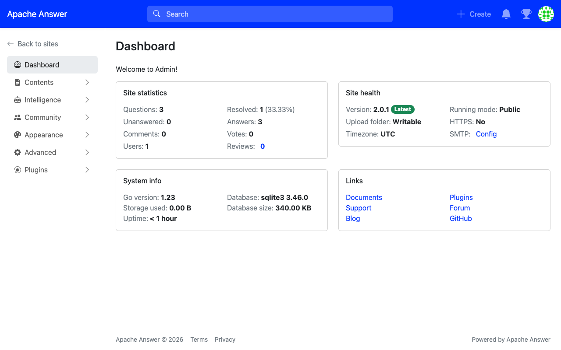Click the 'Site health' card title
This screenshot has width=561, height=350.
point(363,93)
